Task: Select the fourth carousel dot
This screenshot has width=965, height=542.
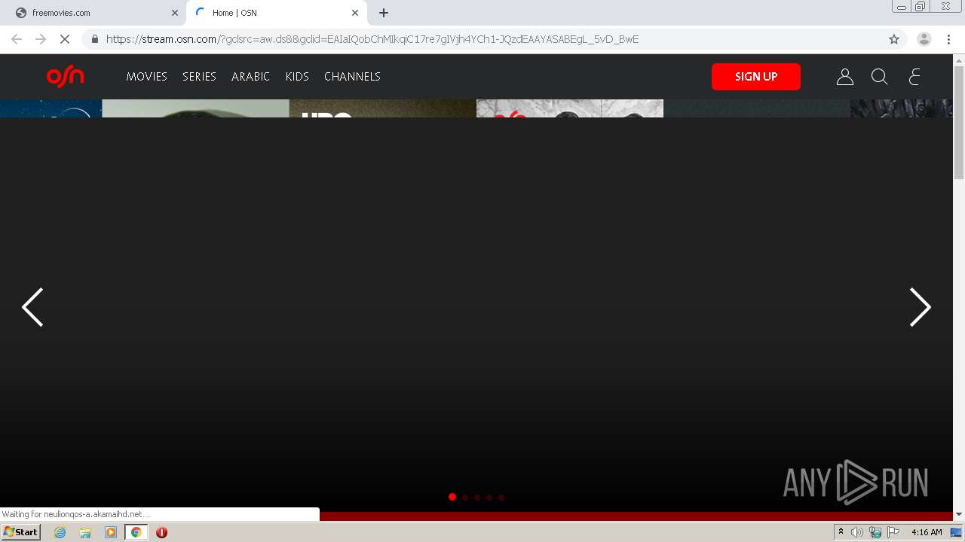Action: coord(489,497)
